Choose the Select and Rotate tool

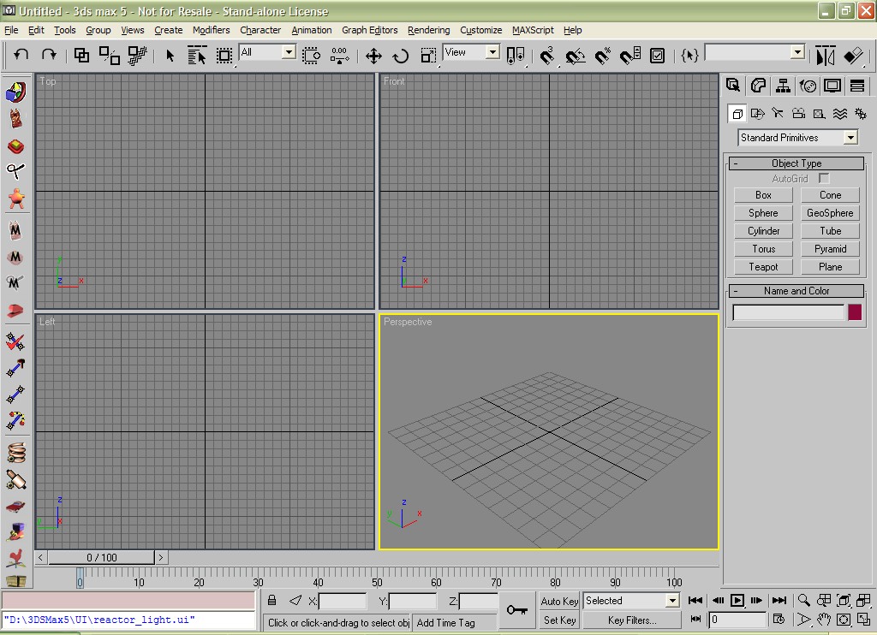pos(401,56)
